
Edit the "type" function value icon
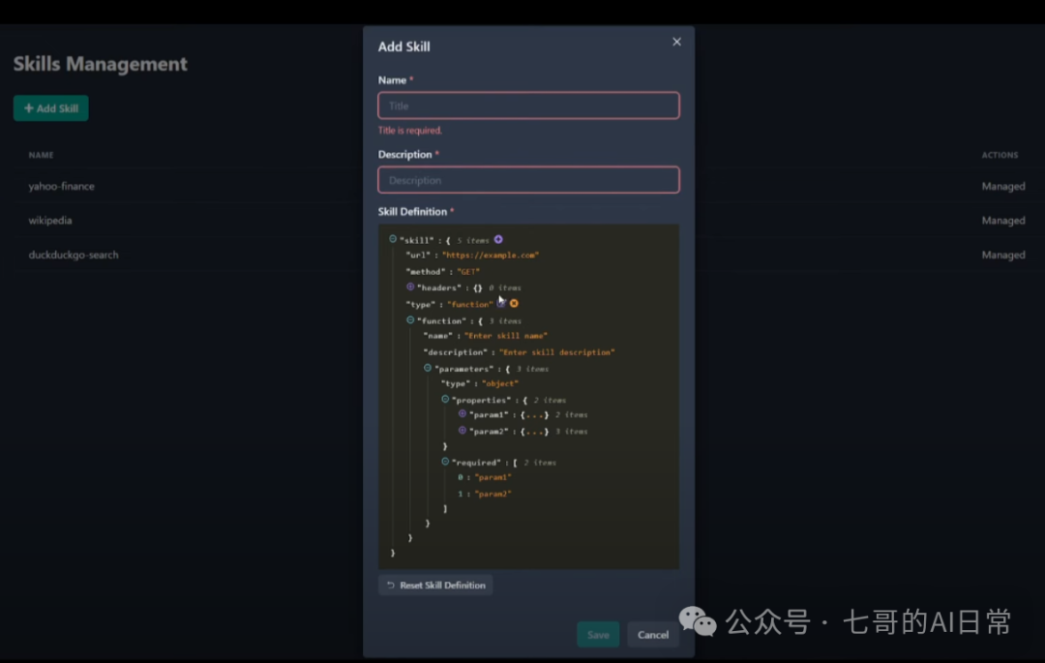[502, 303]
